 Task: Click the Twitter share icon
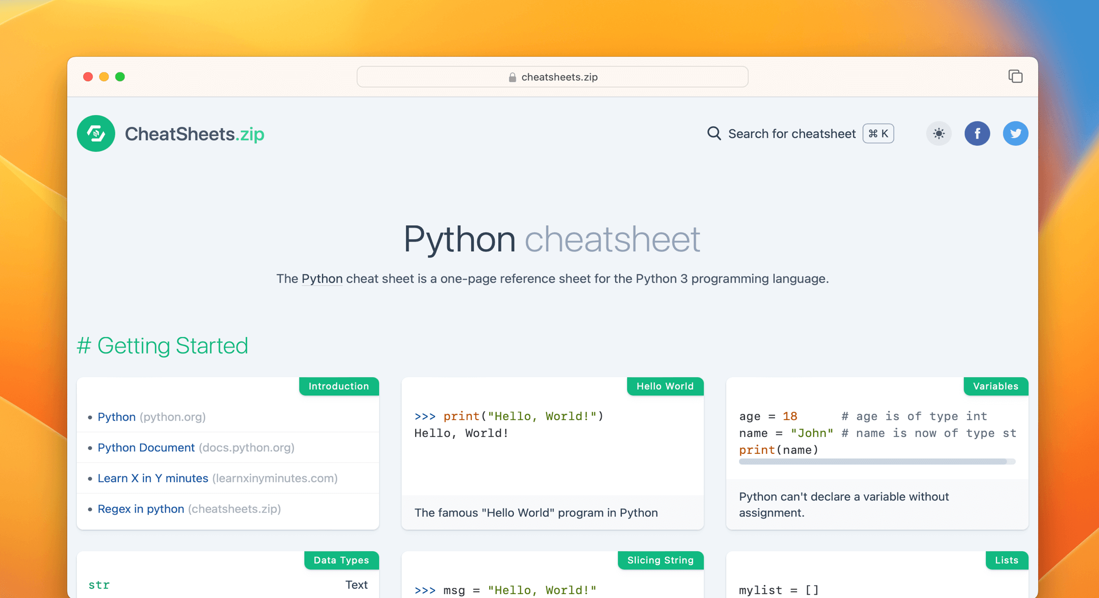coord(1015,134)
